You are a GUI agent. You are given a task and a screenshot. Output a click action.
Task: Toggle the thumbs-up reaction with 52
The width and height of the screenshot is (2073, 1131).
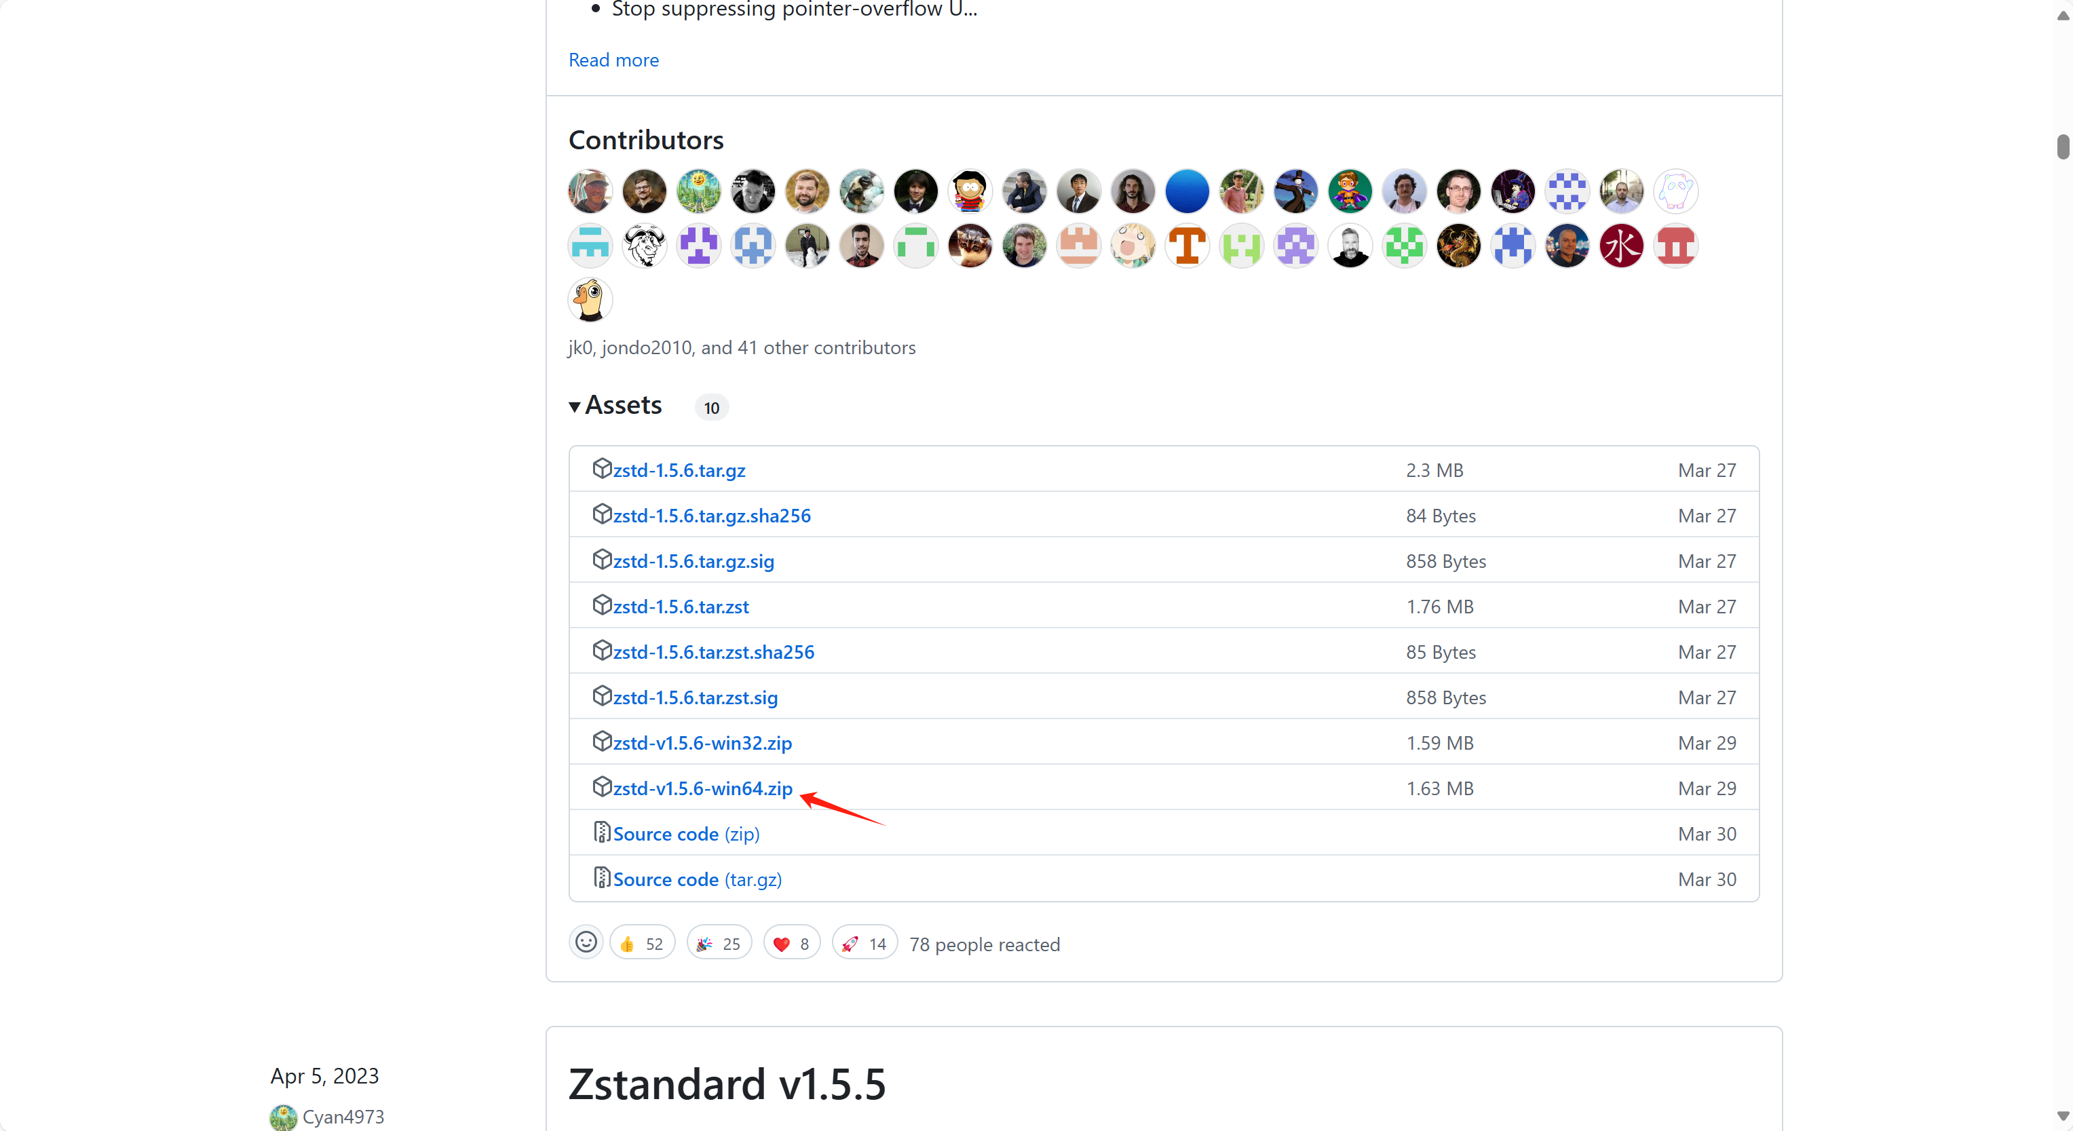(x=642, y=943)
